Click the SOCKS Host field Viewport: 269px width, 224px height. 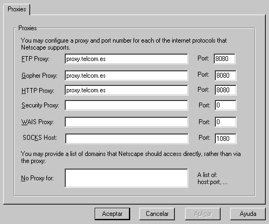[127, 139]
